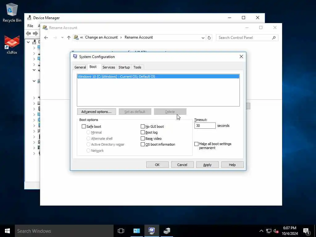316x237 pixels.
Task: Enable OS boot information checkbox
Action: [143, 144]
